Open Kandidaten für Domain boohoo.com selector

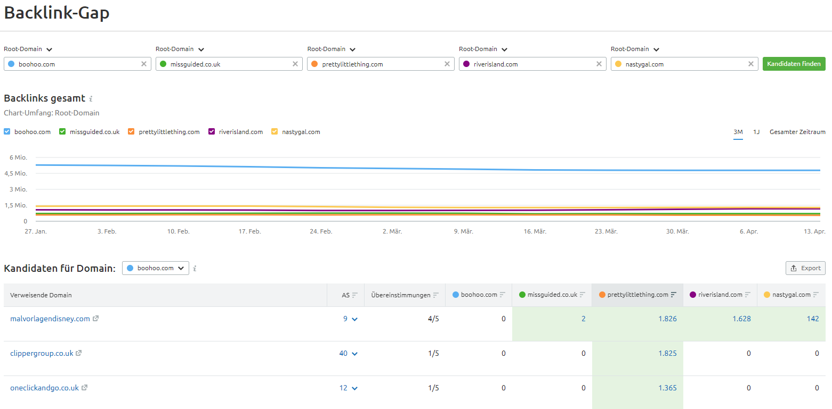pos(156,268)
